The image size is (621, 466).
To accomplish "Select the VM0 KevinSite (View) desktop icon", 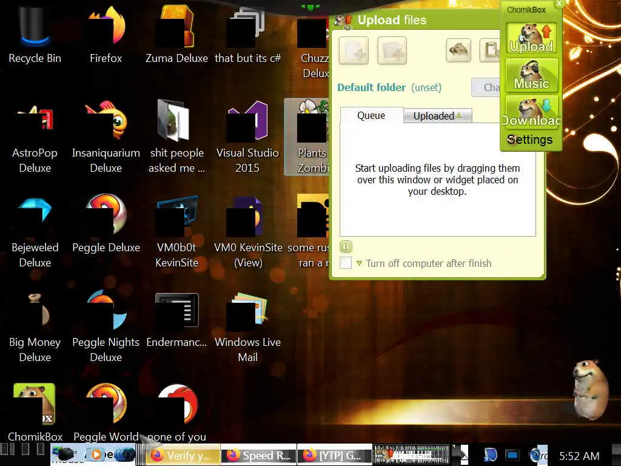I will (x=247, y=232).
